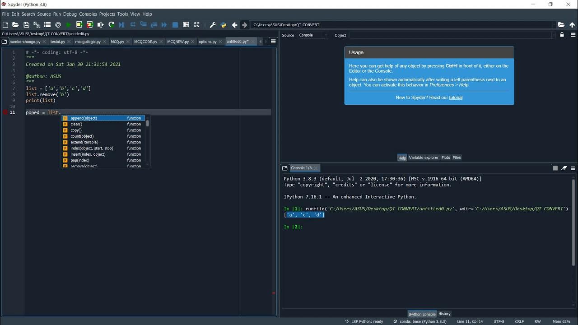578x325 pixels.
Task: Close the Console 1/A tab
Action: pyautogui.click(x=316, y=168)
